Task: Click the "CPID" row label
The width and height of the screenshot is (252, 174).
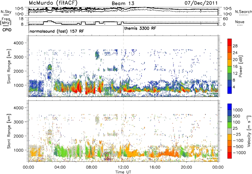Action: tap(7, 30)
